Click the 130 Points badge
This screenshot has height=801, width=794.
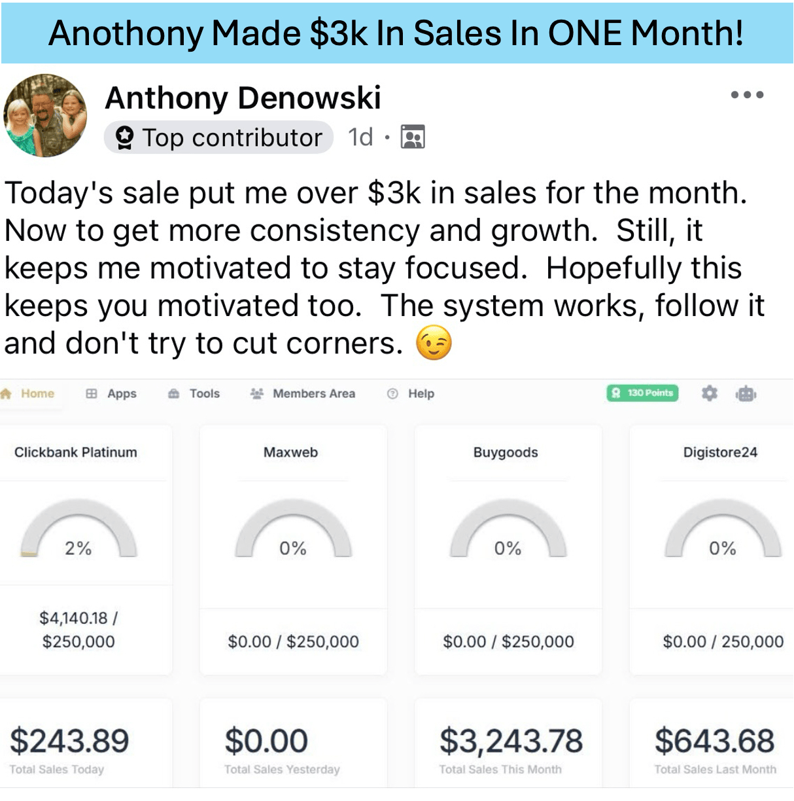643,393
